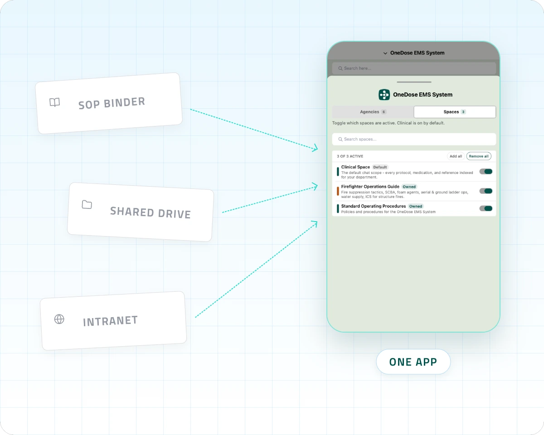Click the globe icon on Intranet card
Image resolution: width=544 pixels, height=435 pixels.
[x=59, y=319]
